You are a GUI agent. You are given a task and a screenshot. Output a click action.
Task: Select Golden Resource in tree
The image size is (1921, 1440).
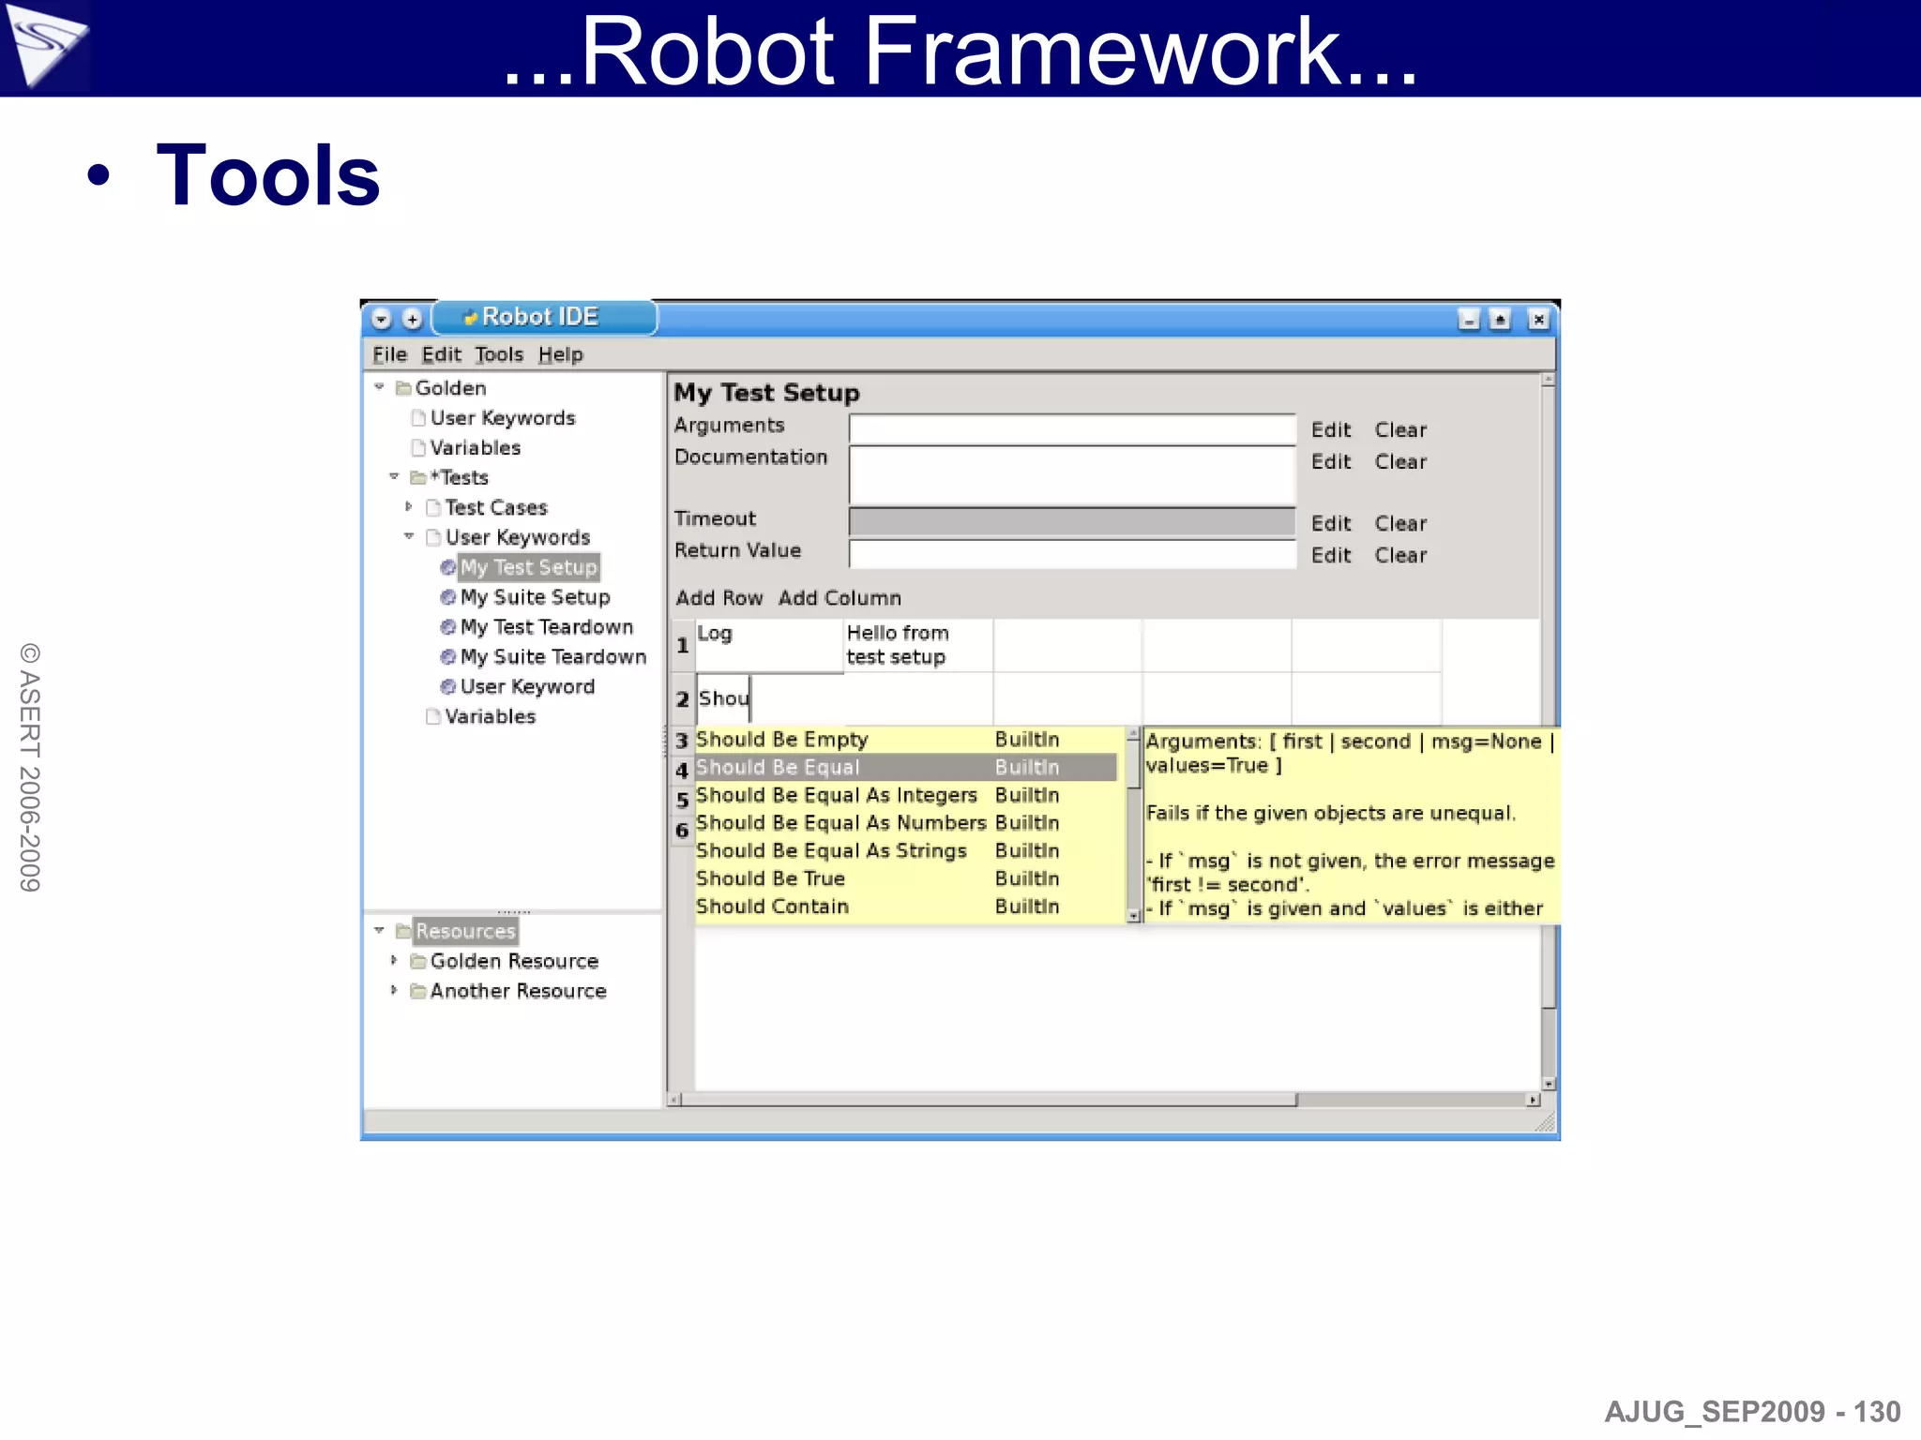tap(514, 961)
